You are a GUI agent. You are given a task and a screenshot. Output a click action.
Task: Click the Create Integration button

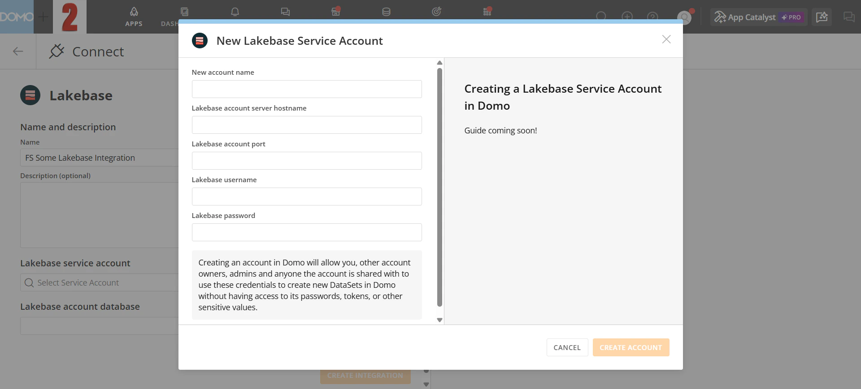pos(365,376)
